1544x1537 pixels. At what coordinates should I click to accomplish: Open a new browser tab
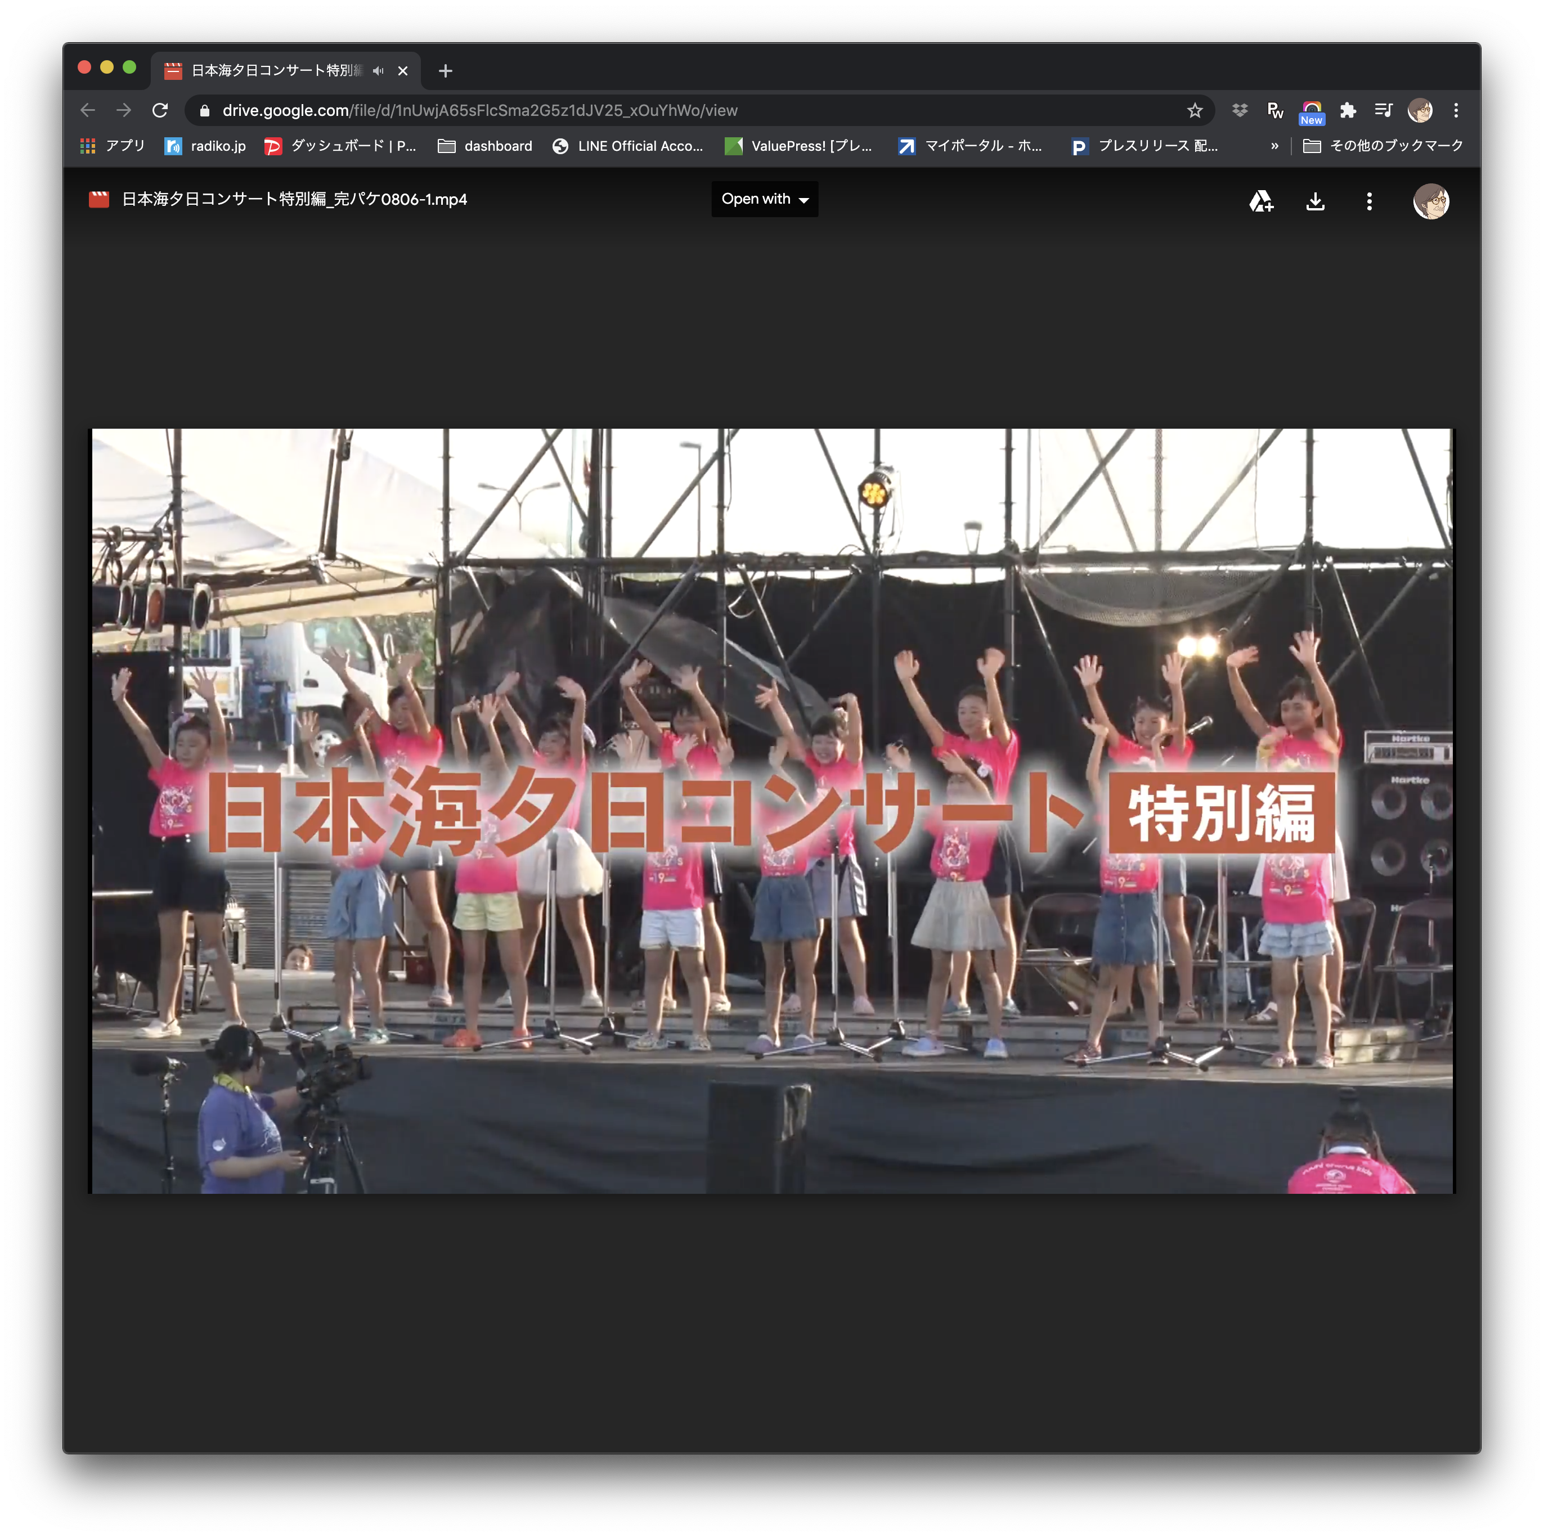pos(445,71)
